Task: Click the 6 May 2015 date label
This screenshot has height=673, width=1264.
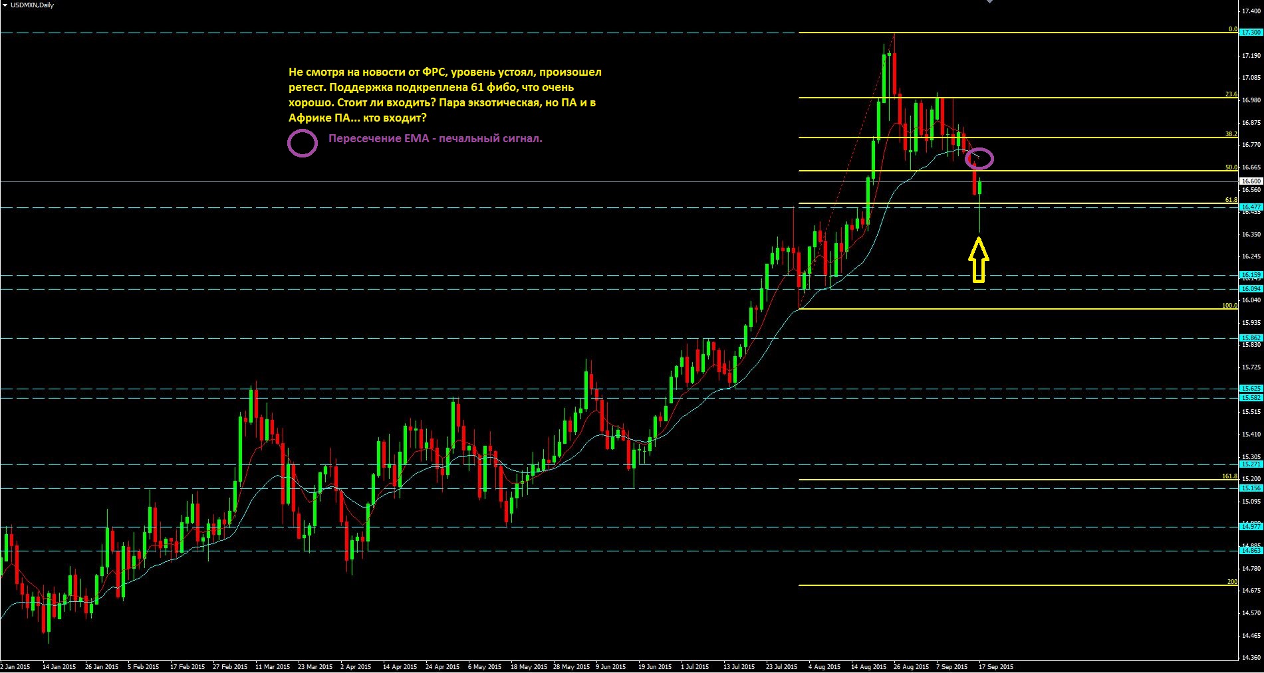Action: point(485,666)
